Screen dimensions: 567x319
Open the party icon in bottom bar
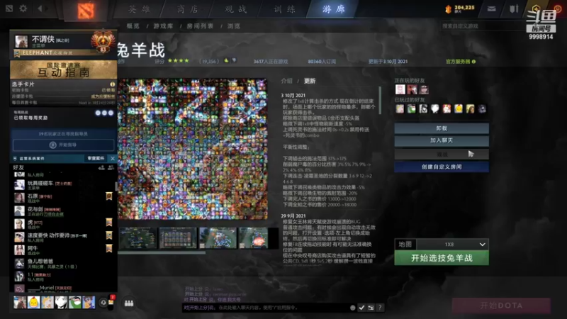tap(129, 303)
